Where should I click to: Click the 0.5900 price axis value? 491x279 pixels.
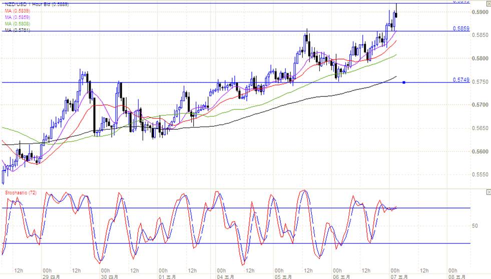[480, 12]
